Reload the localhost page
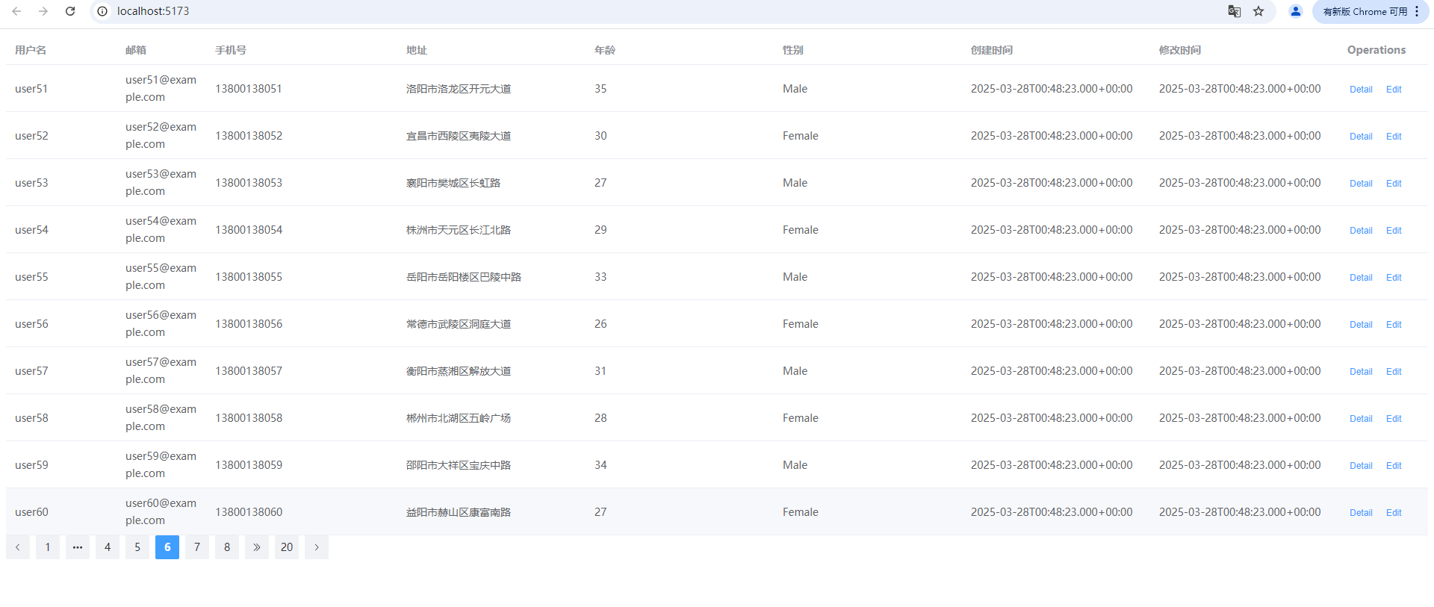 70,11
